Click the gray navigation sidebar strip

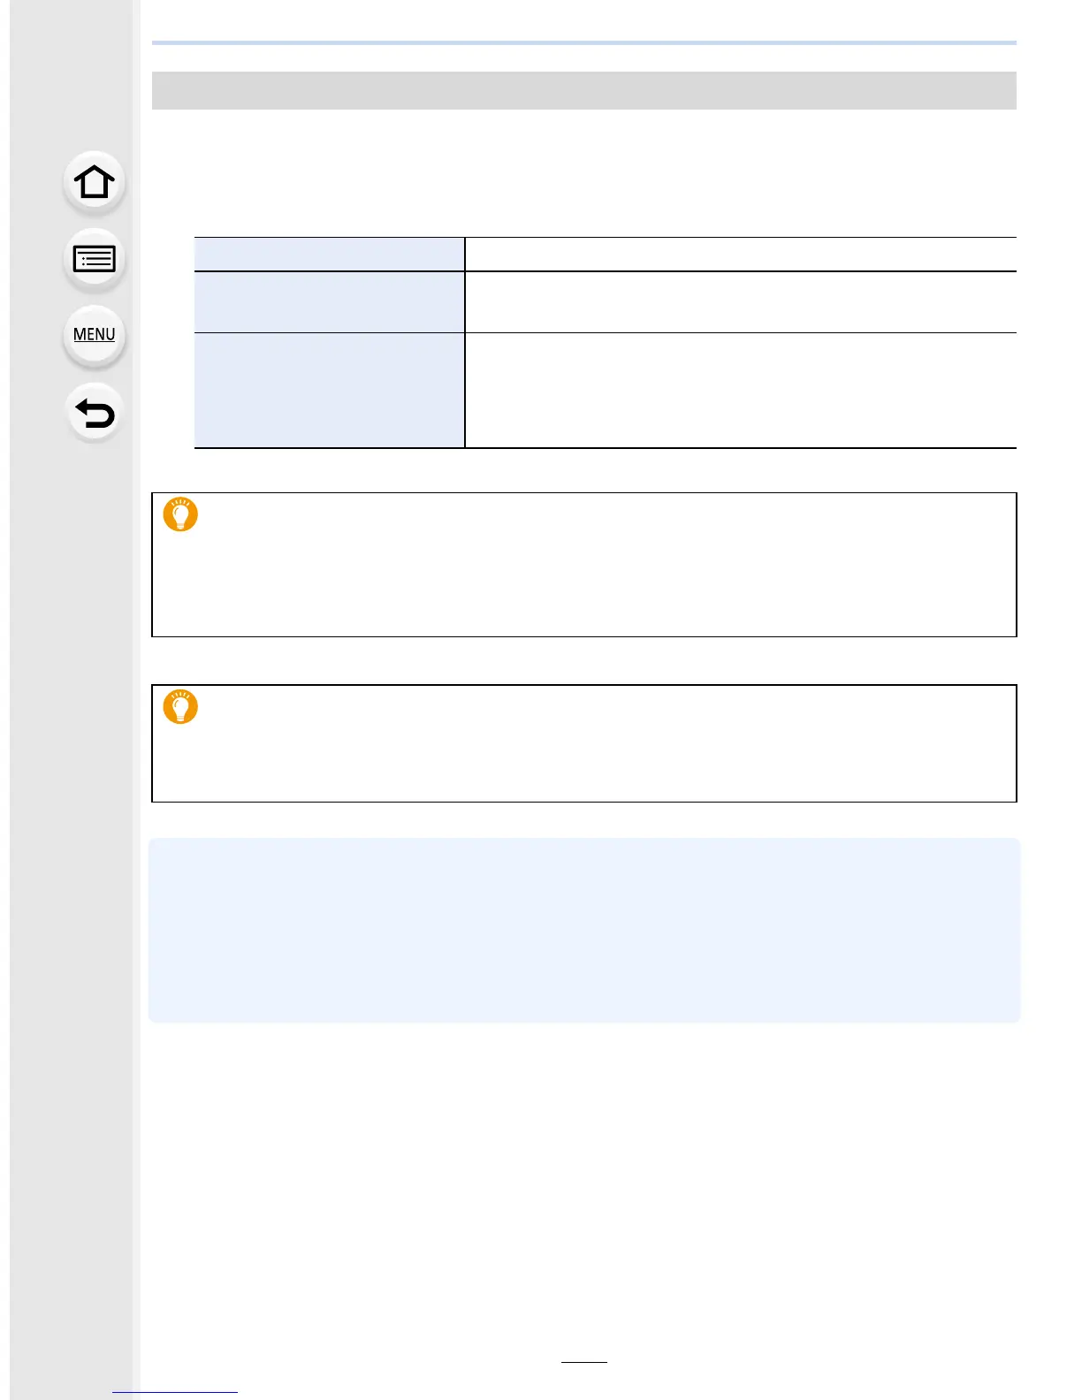[71, 700]
